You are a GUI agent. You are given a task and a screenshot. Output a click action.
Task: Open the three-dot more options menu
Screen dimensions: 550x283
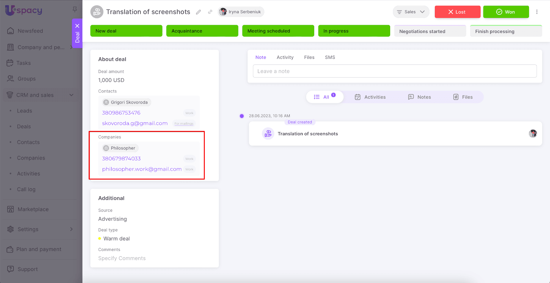[x=537, y=12]
